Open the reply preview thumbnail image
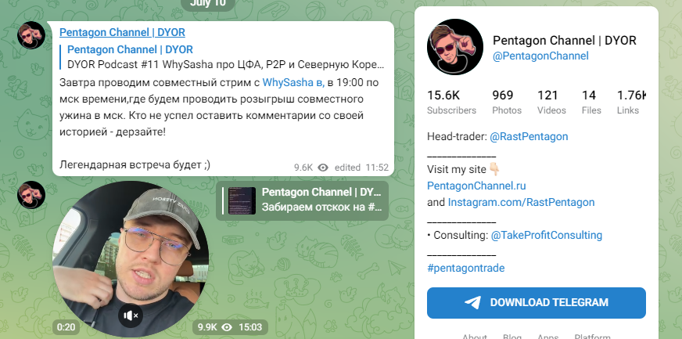Screen dimensions: 682x339 click(242, 200)
